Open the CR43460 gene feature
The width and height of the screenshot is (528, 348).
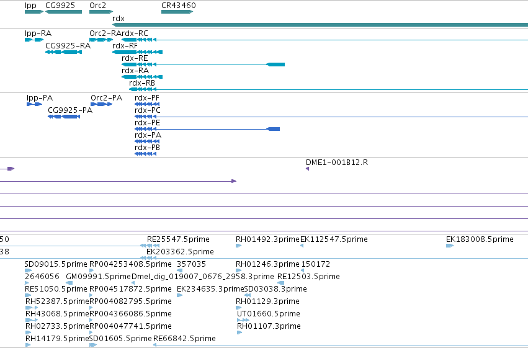pyautogui.click(x=177, y=12)
